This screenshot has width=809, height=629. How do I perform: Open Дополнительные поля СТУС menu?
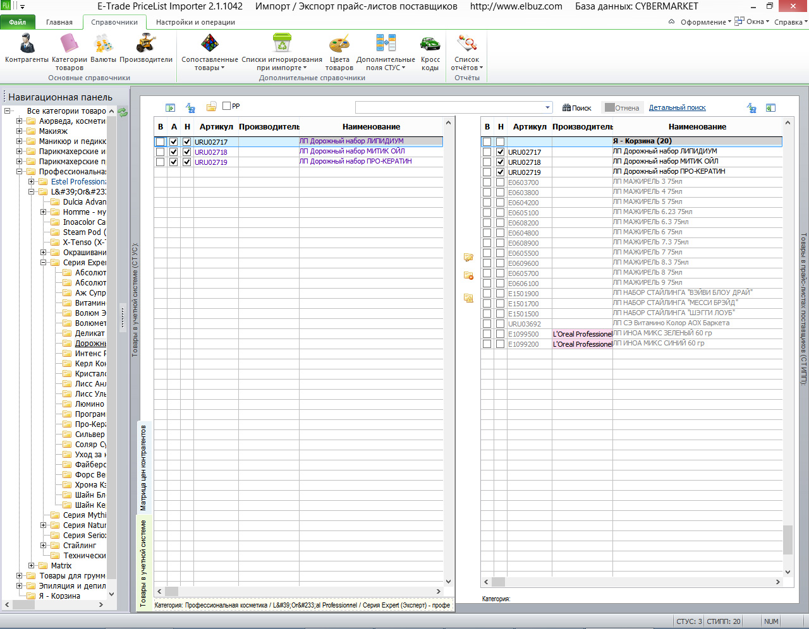[x=386, y=52]
